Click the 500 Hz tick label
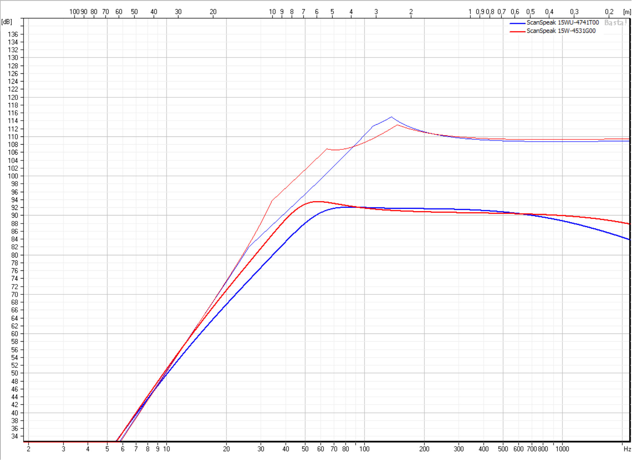 click(x=503, y=449)
